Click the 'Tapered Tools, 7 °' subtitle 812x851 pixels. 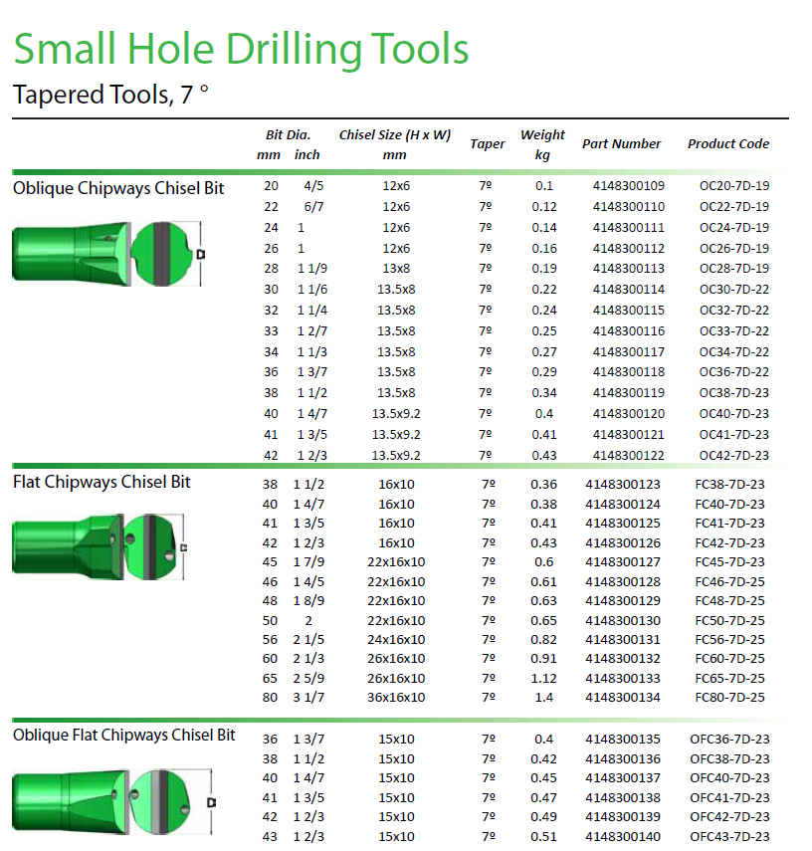pyautogui.click(x=110, y=96)
